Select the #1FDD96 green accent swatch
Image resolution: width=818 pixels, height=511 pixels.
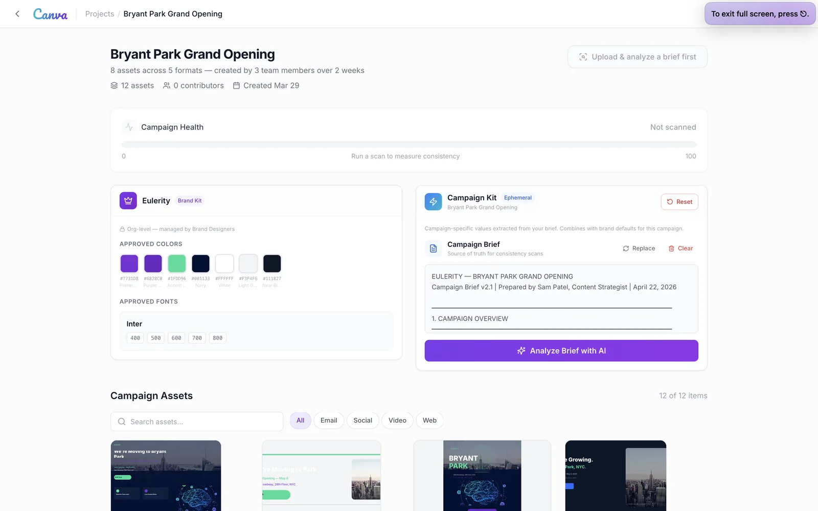[x=177, y=264]
